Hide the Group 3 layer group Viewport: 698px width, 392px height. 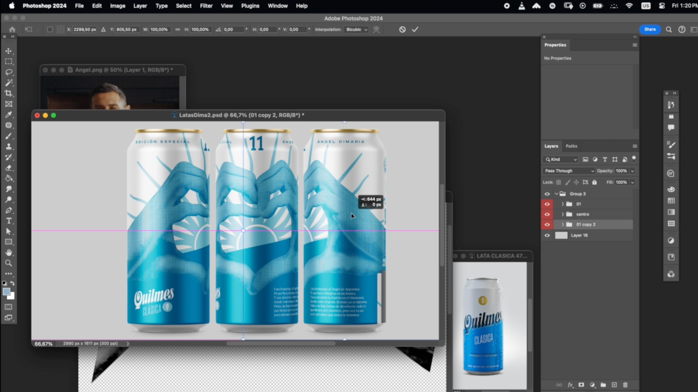(x=547, y=194)
